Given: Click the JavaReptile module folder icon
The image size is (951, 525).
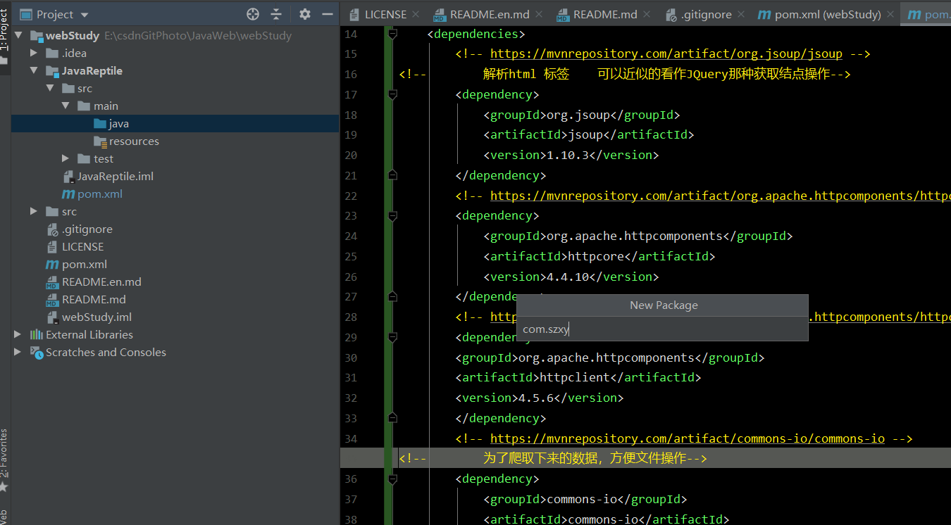Looking at the screenshot, I should [52, 71].
